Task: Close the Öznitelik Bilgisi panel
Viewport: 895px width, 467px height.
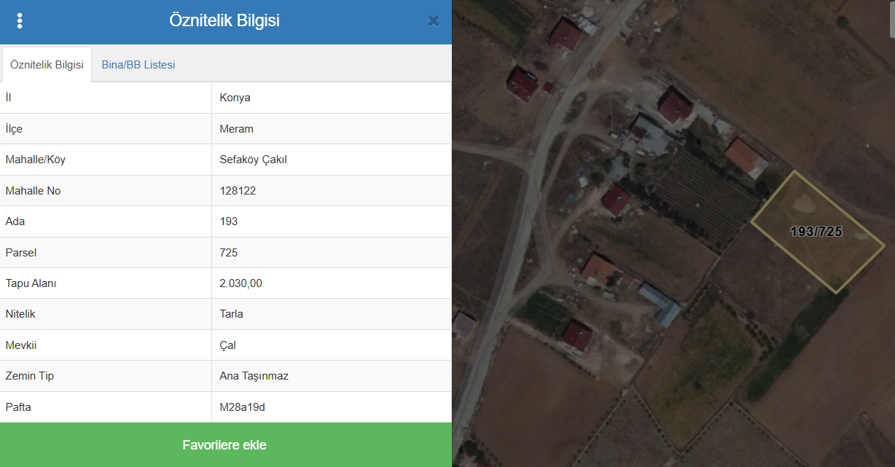Action: click(x=434, y=21)
